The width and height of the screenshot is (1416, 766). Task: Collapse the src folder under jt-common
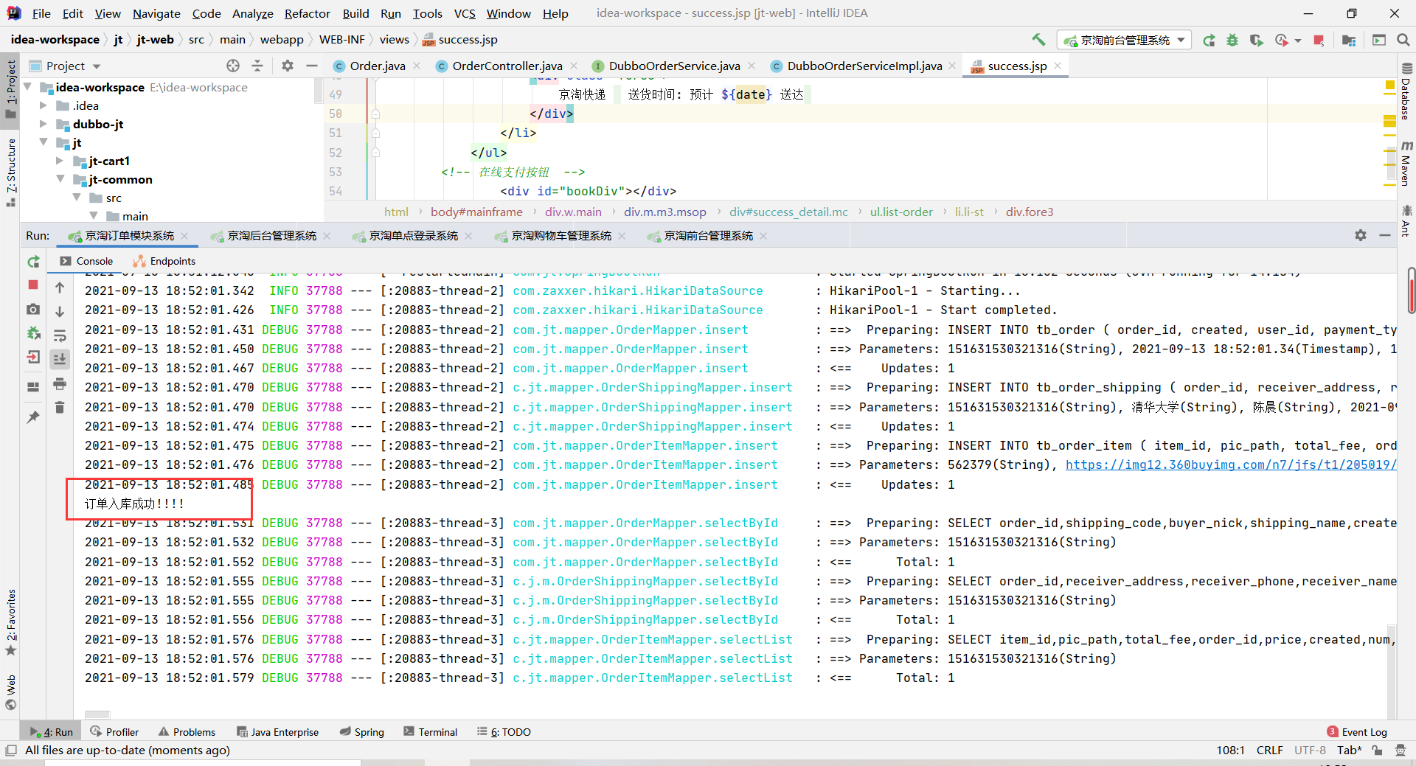(x=77, y=198)
